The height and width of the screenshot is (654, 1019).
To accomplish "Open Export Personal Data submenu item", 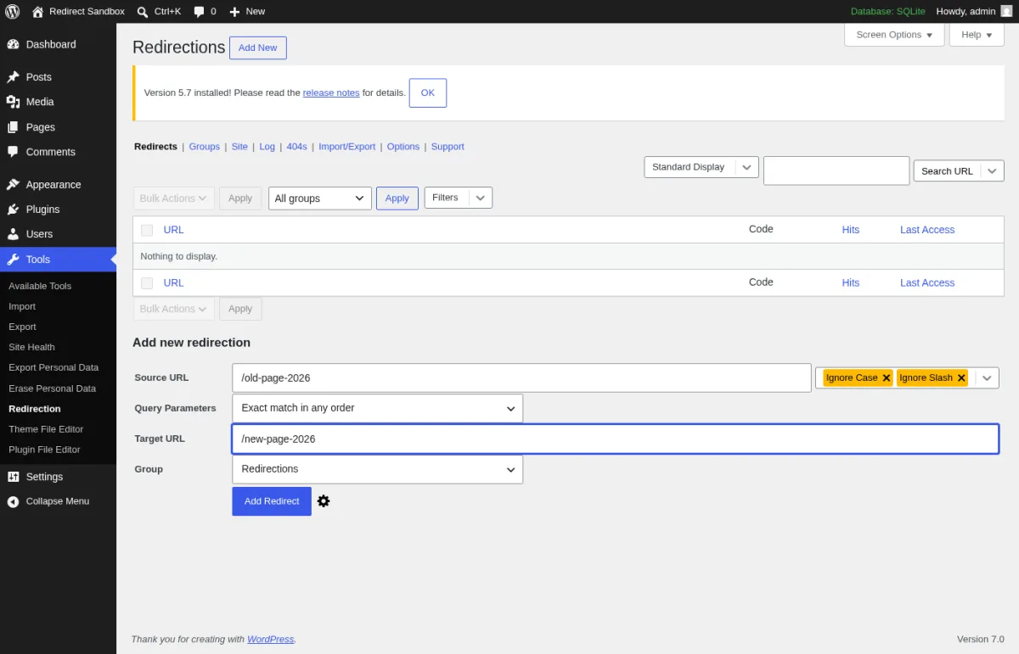I will click(53, 367).
